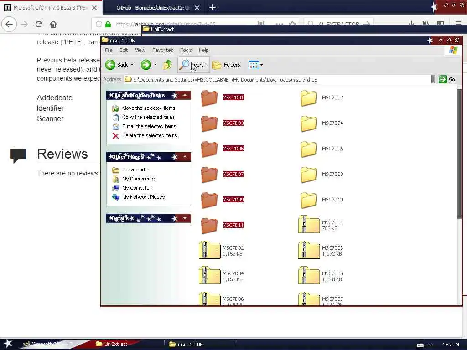This screenshot has height=350, width=467.
Task: Switch to GitHub UniExtract2 browser tab
Action: 153,8
